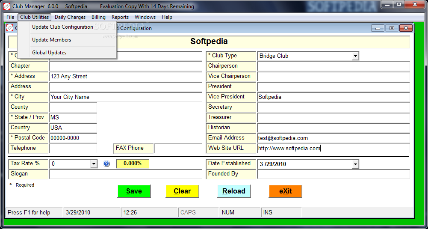
Task: Click the '* Required' note text
Action: pyautogui.click(x=22, y=185)
